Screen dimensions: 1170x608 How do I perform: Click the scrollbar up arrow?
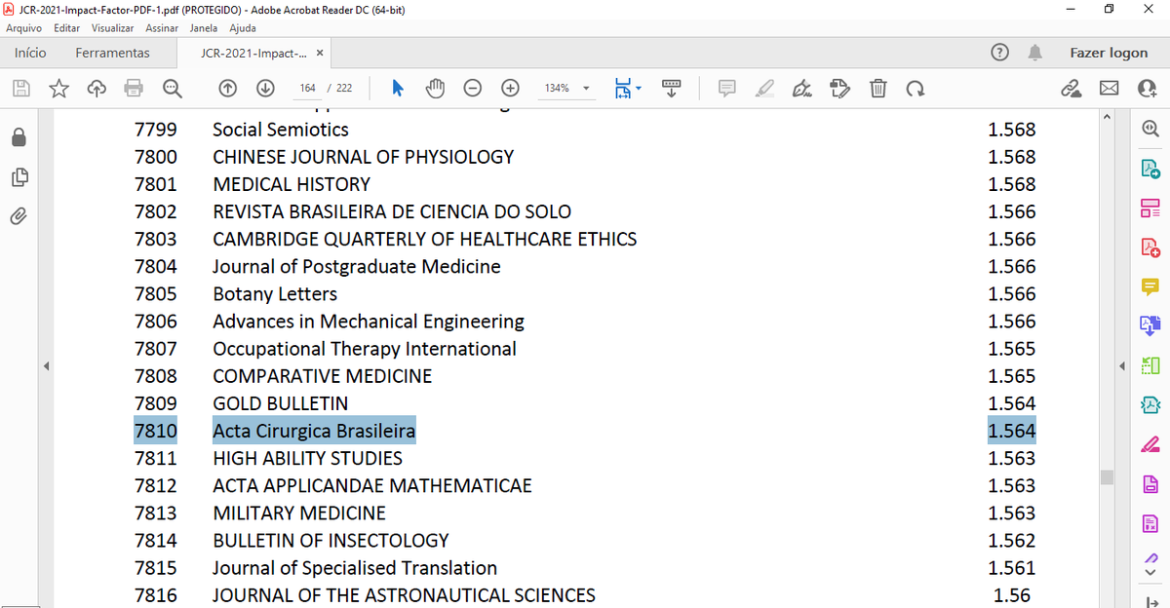coord(1106,116)
